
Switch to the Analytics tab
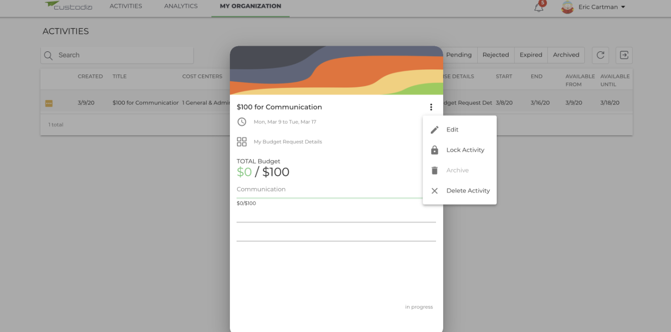(x=181, y=6)
